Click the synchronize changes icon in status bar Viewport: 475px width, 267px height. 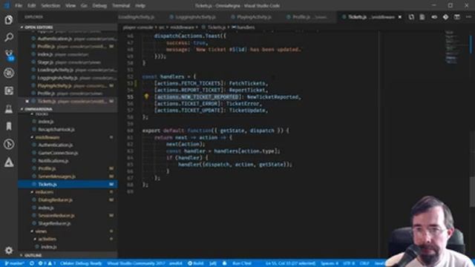[31, 263]
